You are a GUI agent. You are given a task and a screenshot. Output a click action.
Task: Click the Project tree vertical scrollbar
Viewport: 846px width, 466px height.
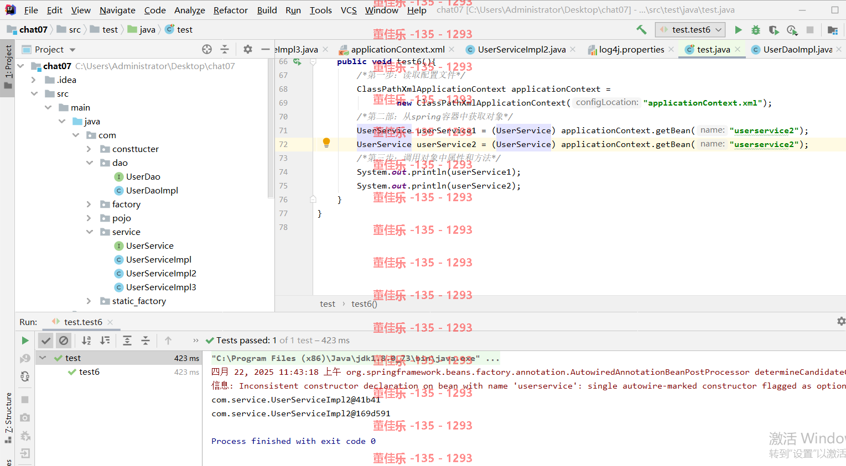(271, 128)
